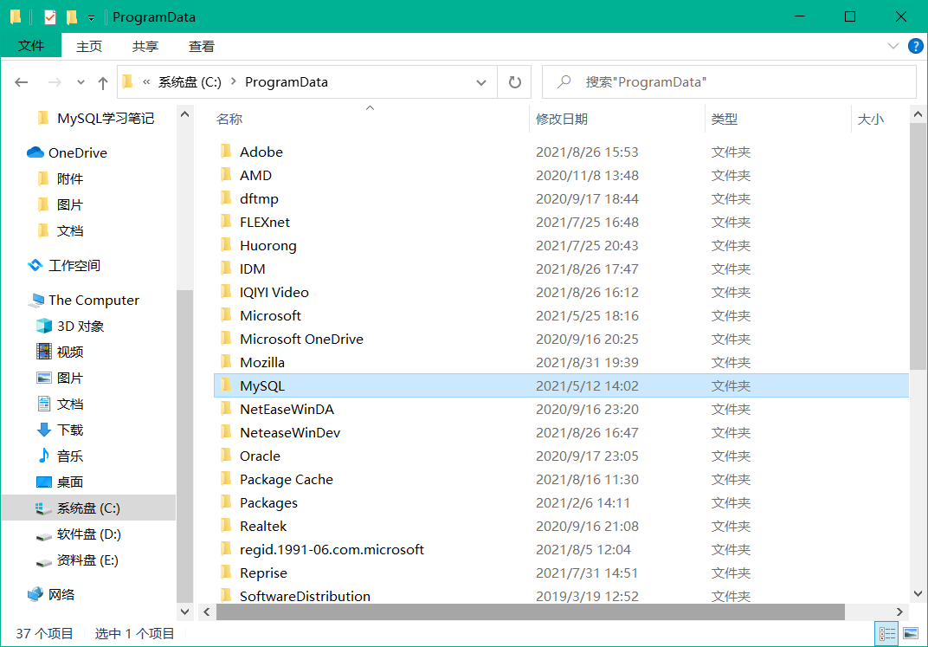The height and width of the screenshot is (647, 928).
Task: Switch to the 主页 ribbon tab
Action: pos(89,46)
